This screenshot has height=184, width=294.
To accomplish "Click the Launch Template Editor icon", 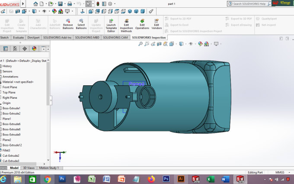I will click(x=111, y=26).
